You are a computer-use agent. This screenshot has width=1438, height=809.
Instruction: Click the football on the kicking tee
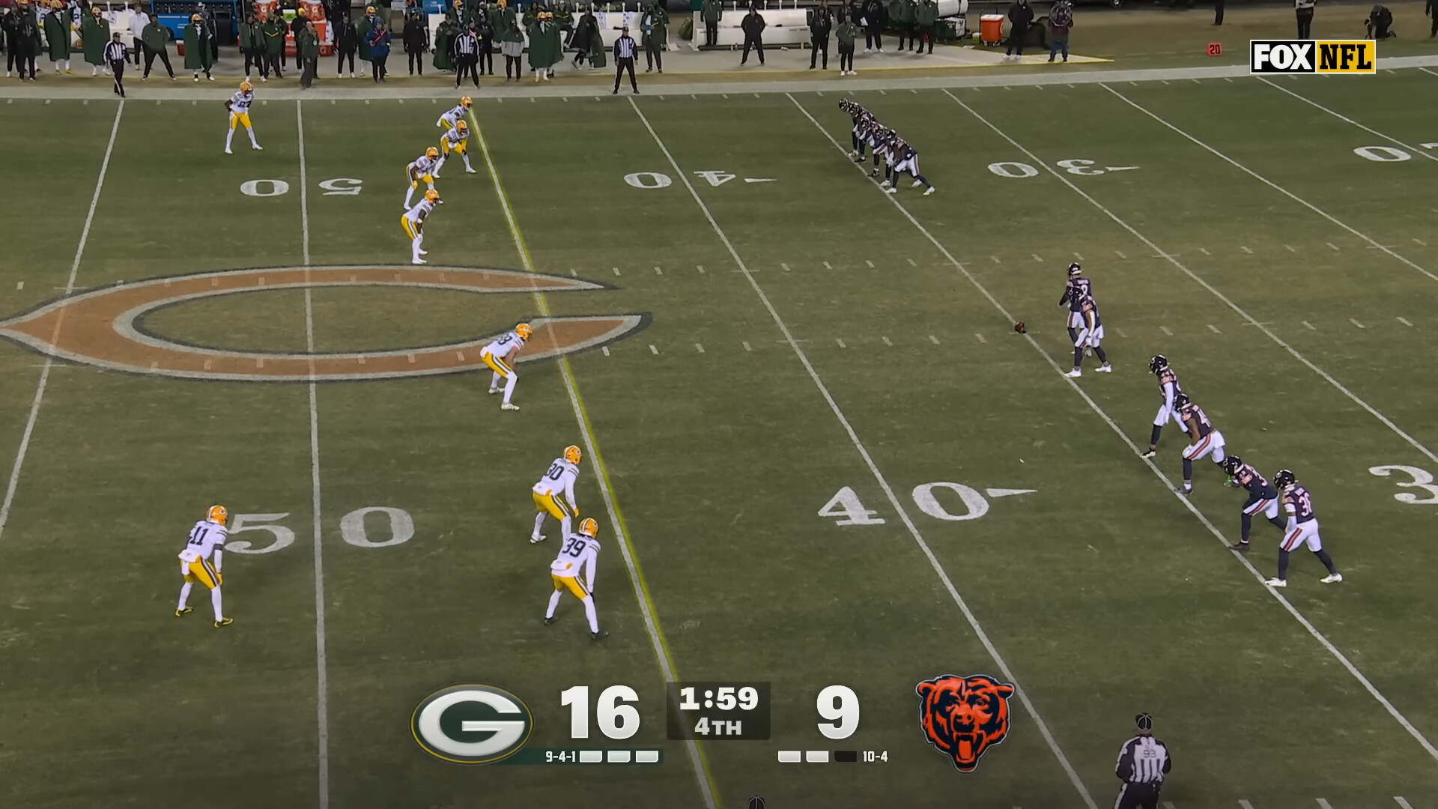pos(1019,327)
